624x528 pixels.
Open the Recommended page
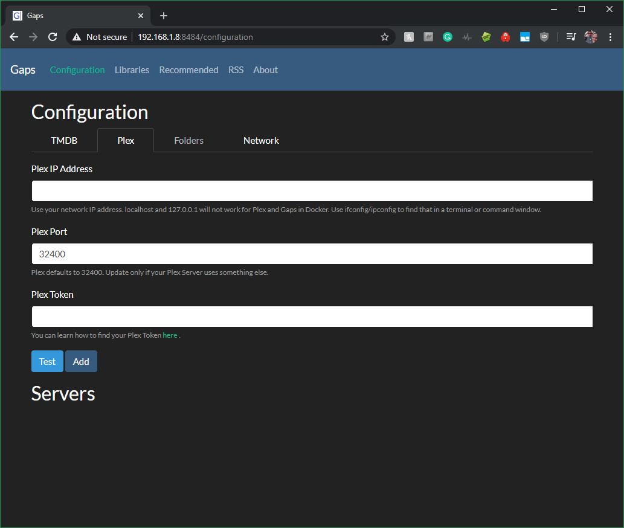188,69
